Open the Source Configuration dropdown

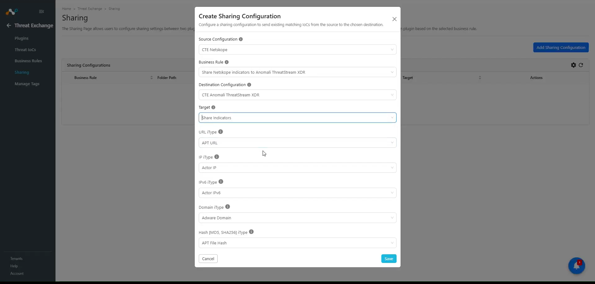(297, 50)
